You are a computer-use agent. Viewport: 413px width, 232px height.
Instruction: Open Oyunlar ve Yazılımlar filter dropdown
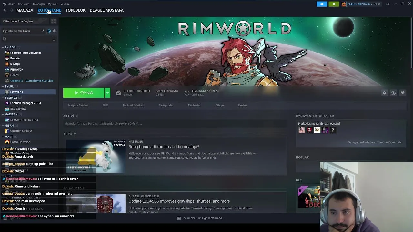(23, 31)
